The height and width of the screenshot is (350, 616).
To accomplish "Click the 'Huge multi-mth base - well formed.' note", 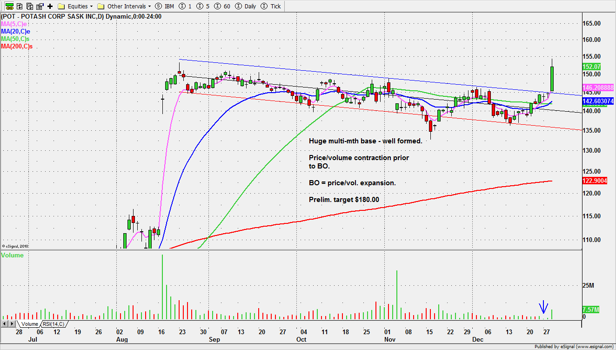I will point(366,141).
